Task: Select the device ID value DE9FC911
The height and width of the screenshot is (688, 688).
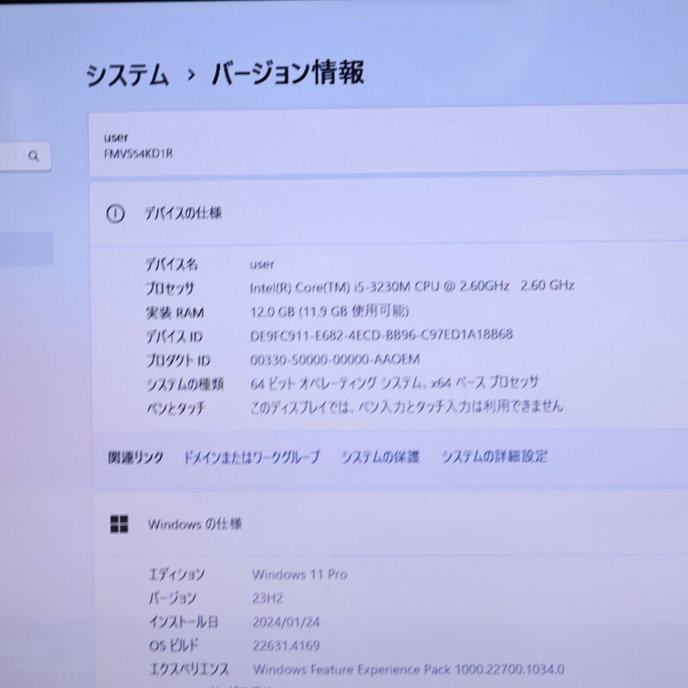Action: click(381, 335)
